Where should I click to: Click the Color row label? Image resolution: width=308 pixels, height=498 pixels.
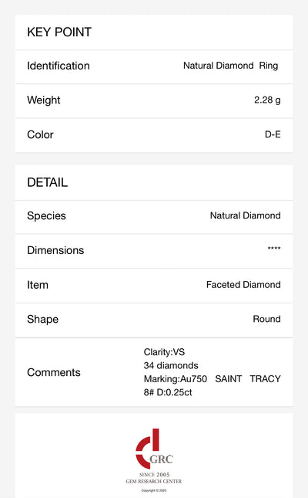tap(40, 134)
